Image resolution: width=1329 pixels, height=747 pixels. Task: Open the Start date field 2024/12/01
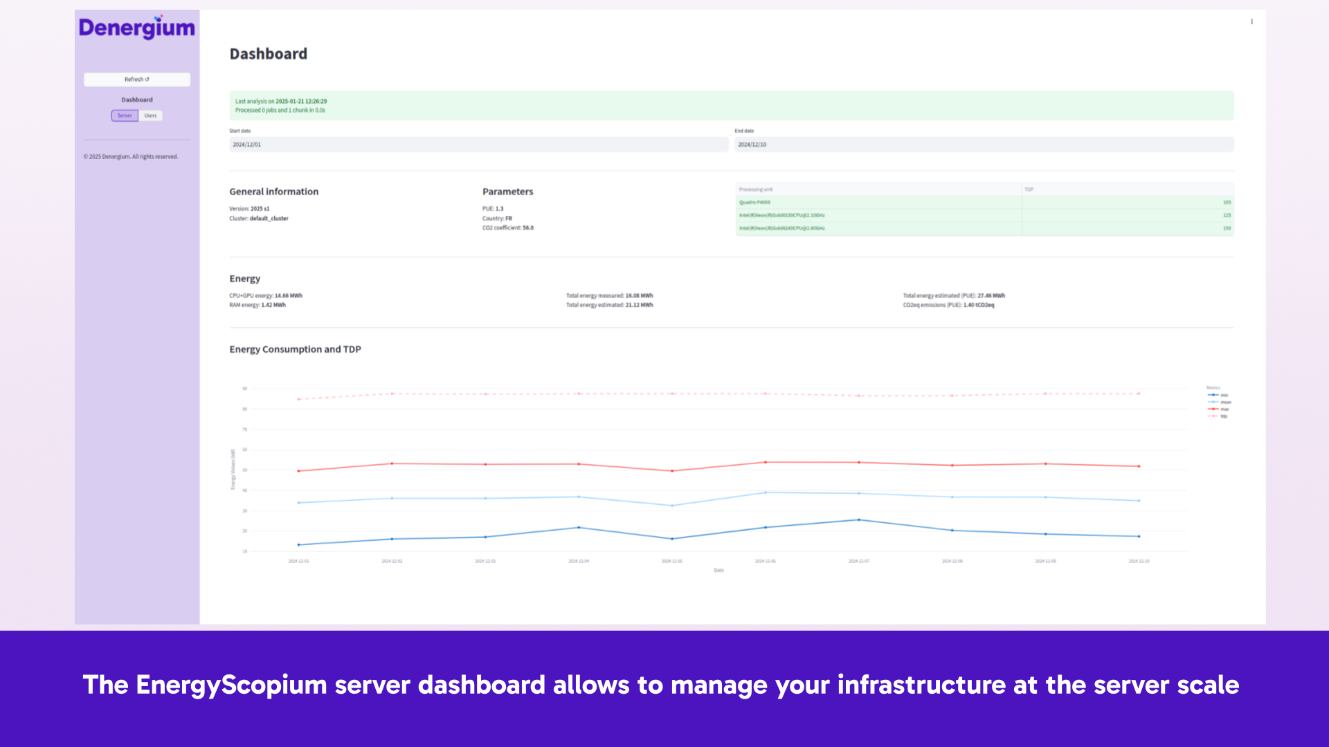tap(478, 145)
